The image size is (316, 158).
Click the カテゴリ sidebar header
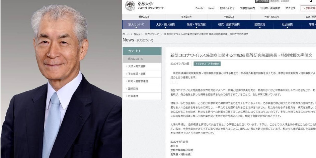(x=142, y=51)
